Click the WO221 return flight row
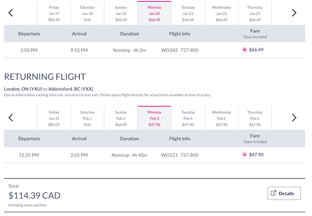This screenshot has width=312, height=216. 154,155
